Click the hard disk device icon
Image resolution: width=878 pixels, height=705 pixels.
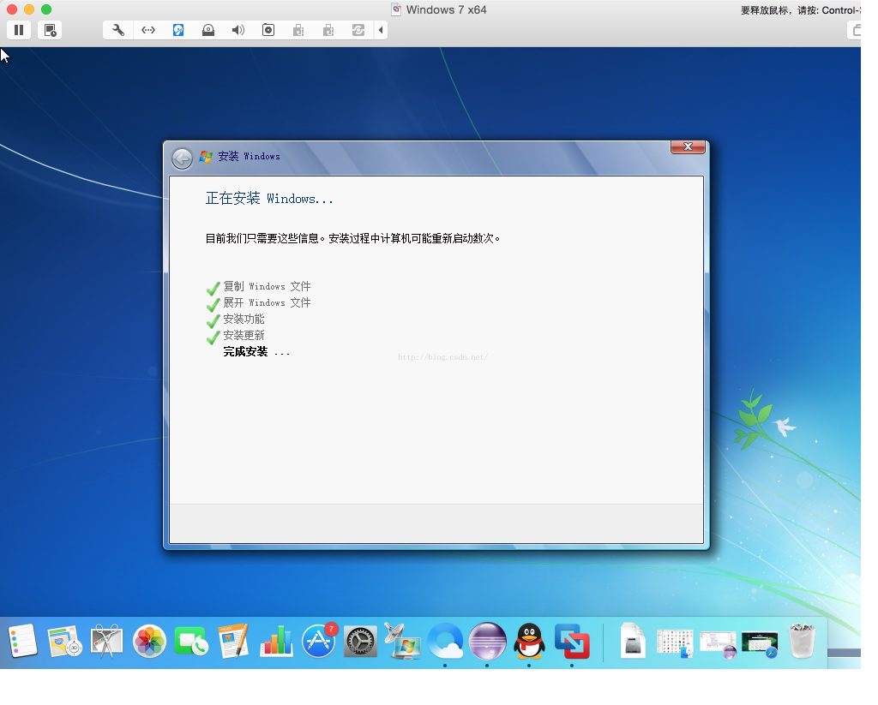(178, 30)
